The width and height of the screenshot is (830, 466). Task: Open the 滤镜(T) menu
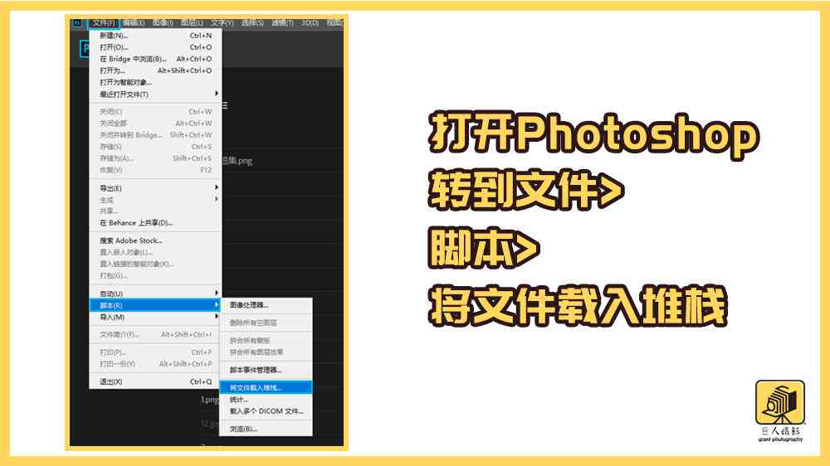click(x=283, y=23)
